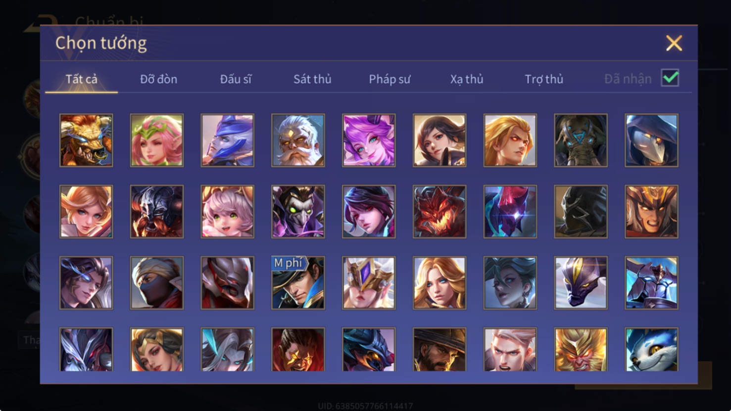Filter by the 'Xạ thủ' tab
The image size is (731, 411).
tap(467, 79)
